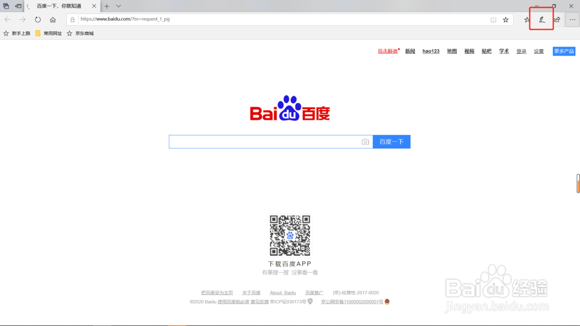Click the browser back arrow
This screenshot has height=326, width=580.
tap(8, 20)
